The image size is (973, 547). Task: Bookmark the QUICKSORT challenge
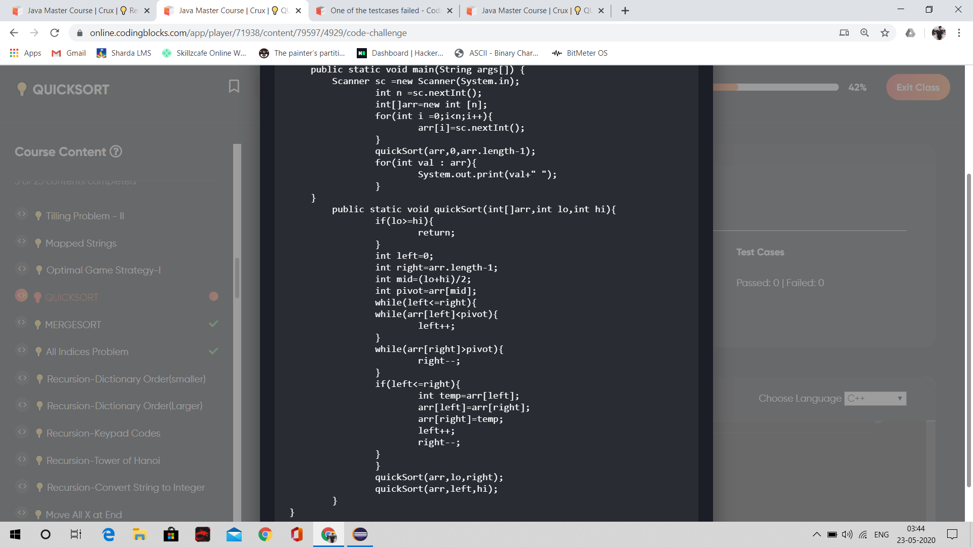coord(234,87)
